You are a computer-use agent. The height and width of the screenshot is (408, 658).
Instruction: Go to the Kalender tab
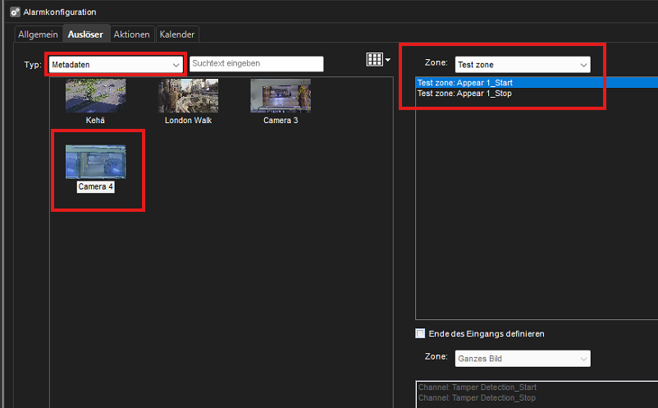pyautogui.click(x=177, y=34)
